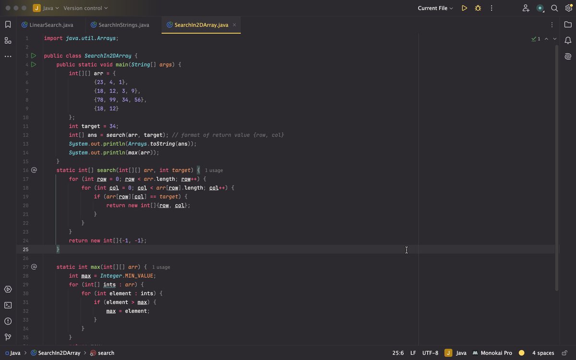Open the Java project dropdown
The image size is (576, 360).
click(x=46, y=8)
